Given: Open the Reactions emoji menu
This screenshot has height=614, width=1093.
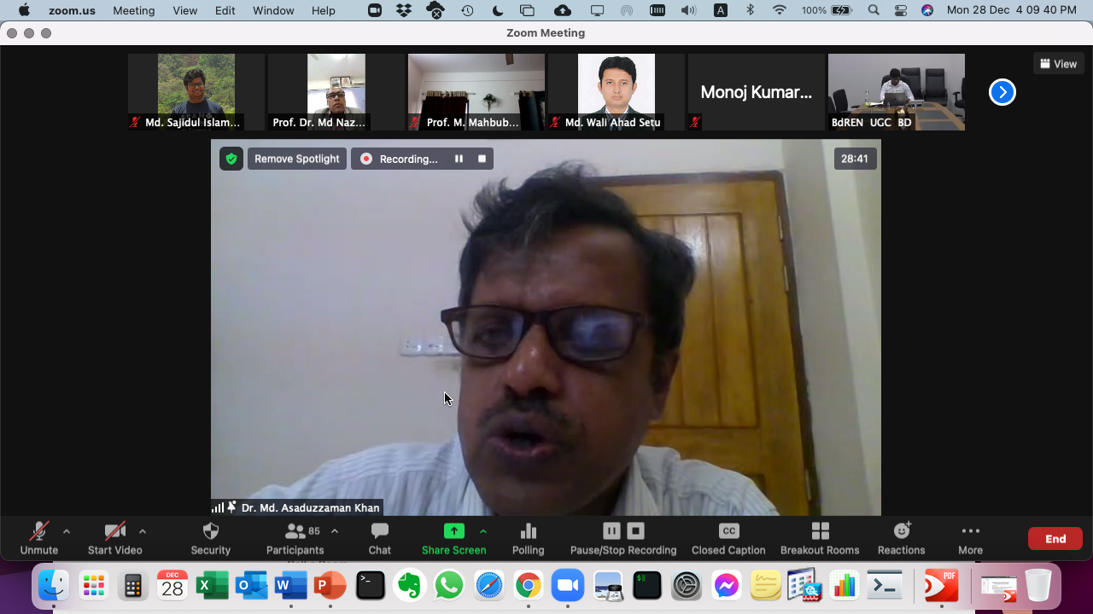Looking at the screenshot, I should point(901,531).
